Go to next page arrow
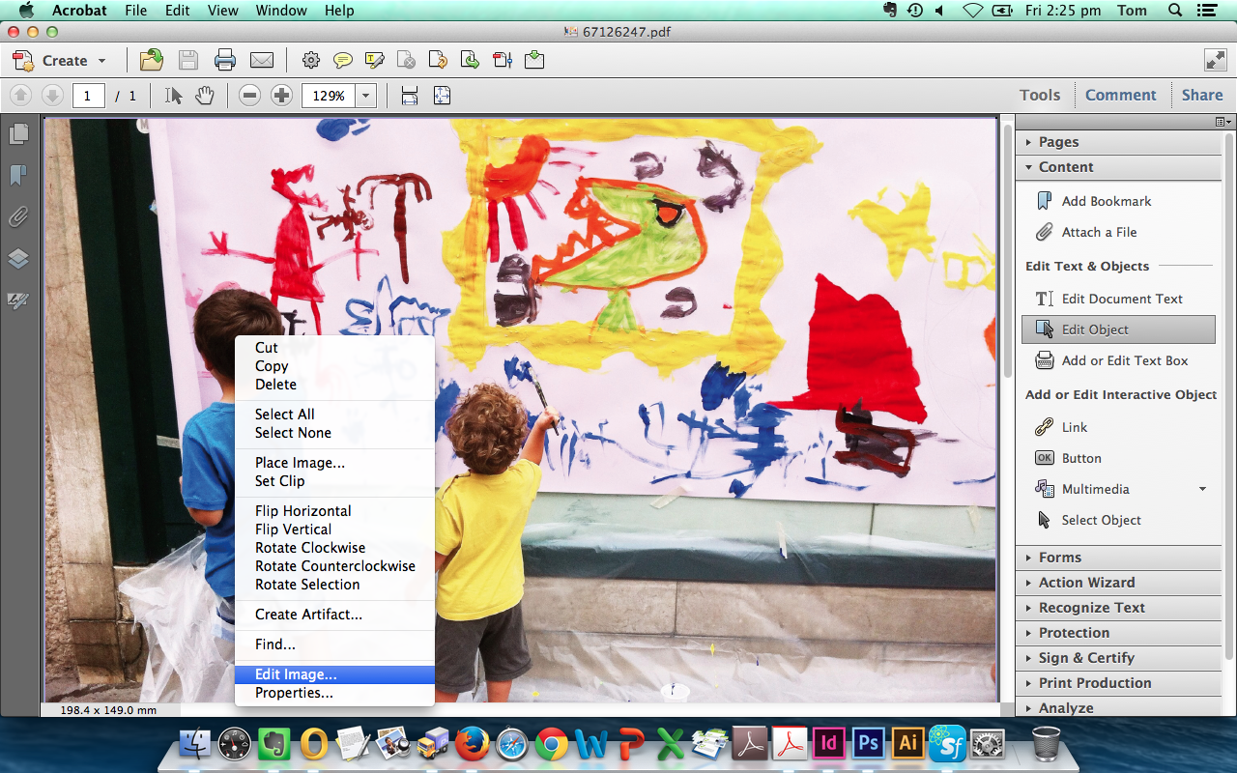 (52, 96)
